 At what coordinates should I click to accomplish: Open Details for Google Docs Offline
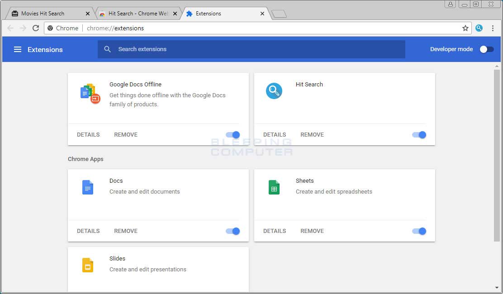pos(88,135)
